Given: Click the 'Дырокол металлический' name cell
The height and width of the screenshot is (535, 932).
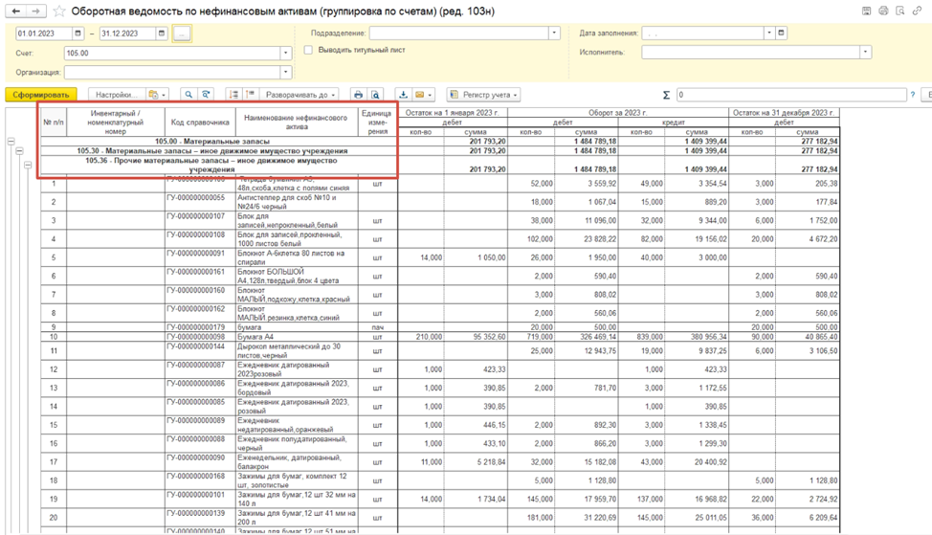Looking at the screenshot, I should click(x=298, y=350).
